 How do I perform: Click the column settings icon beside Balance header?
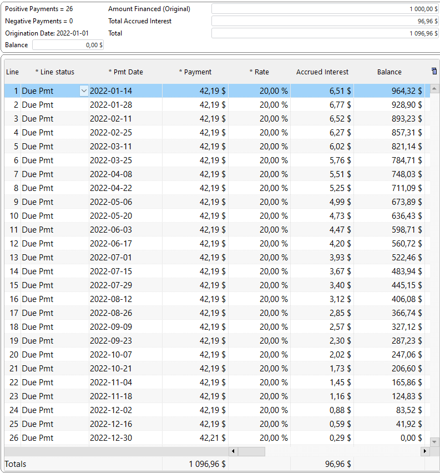[x=434, y=71]
